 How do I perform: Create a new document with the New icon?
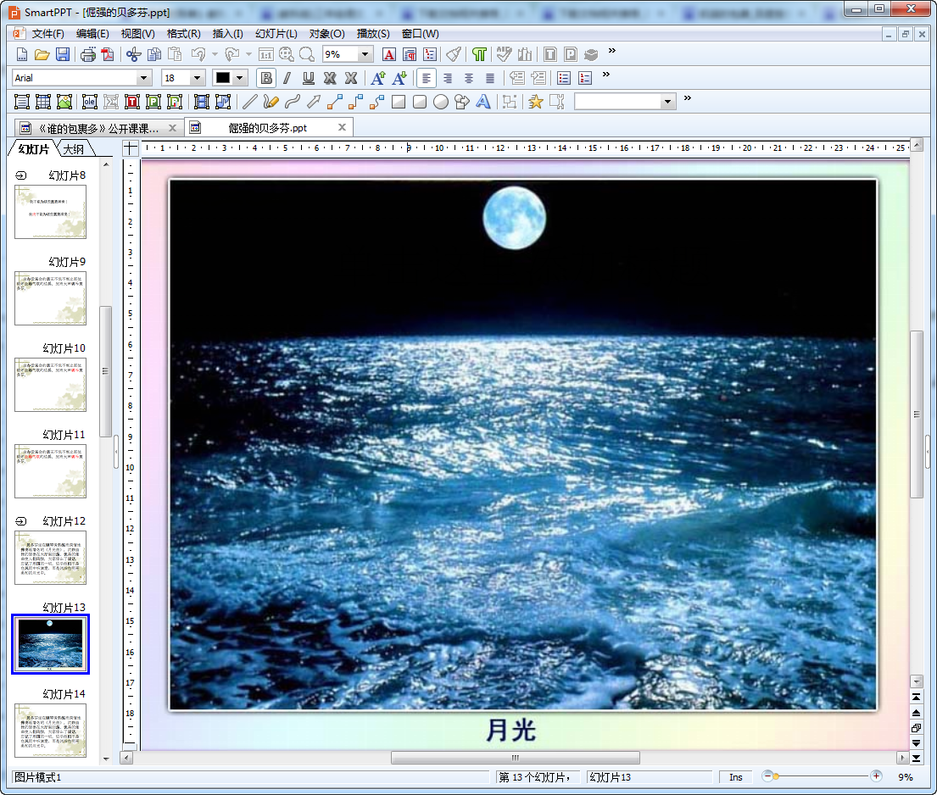[21, 54]
